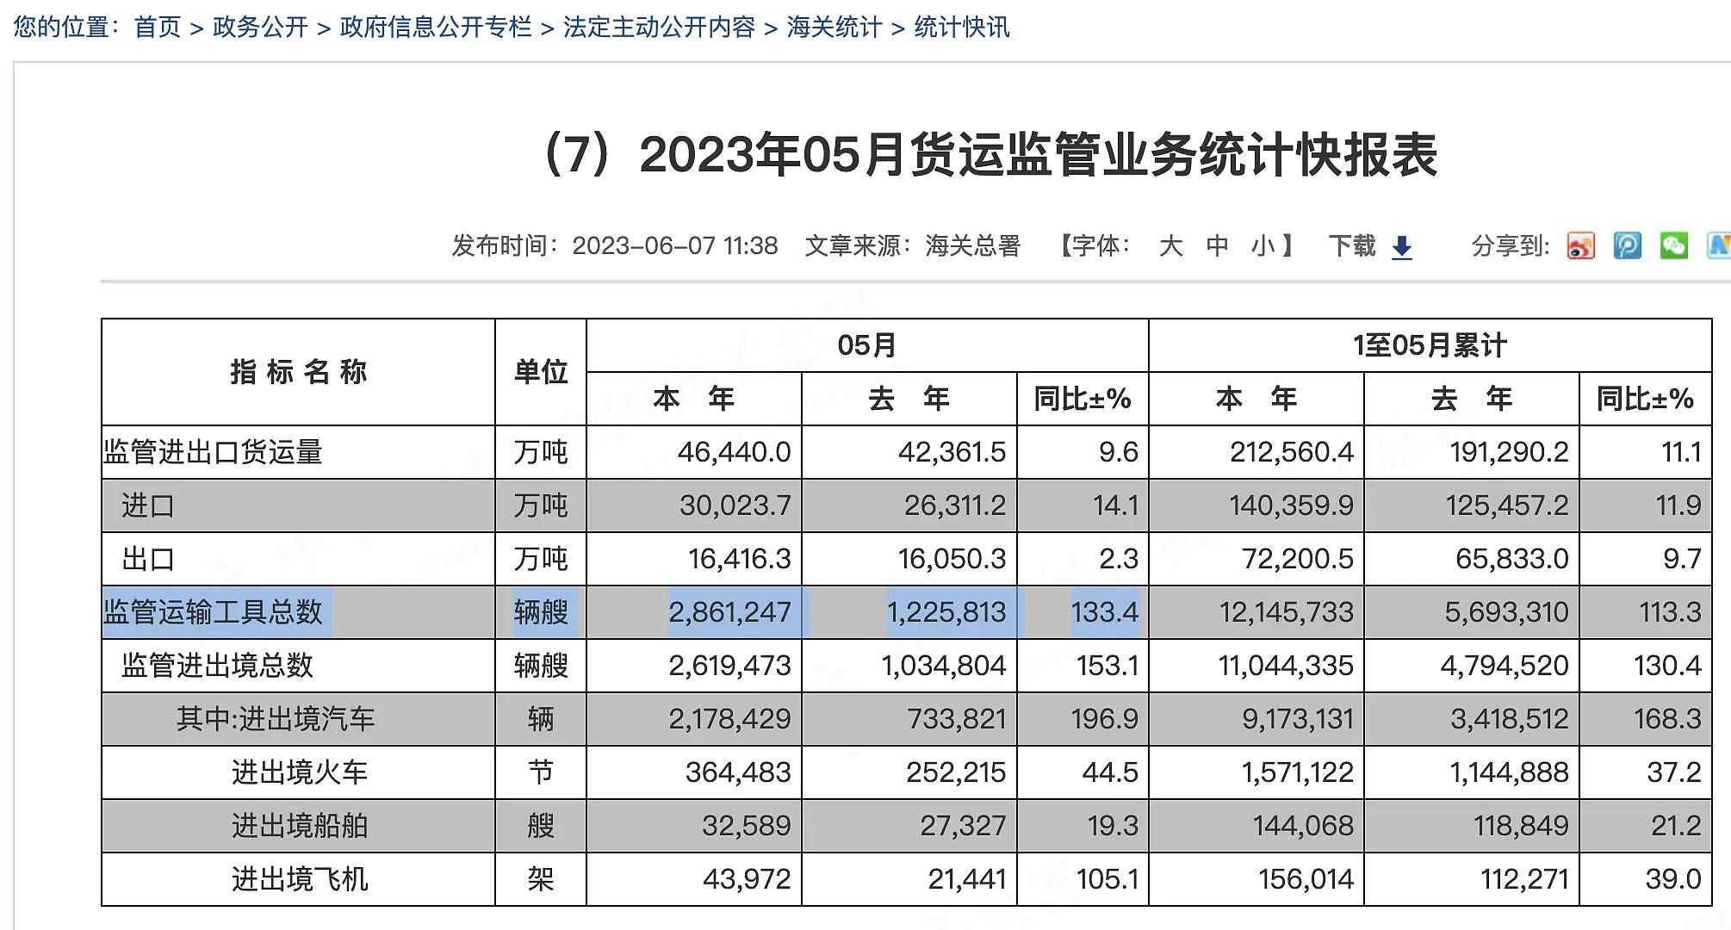Set font size to 大
The image size is (1731, 930).
(x=1171, y=246)
